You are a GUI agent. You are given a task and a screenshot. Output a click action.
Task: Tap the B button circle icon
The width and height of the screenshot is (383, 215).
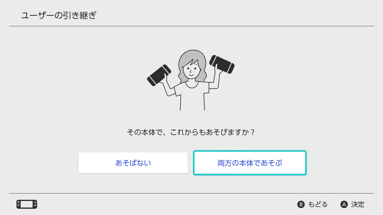(x=301, y=204)
